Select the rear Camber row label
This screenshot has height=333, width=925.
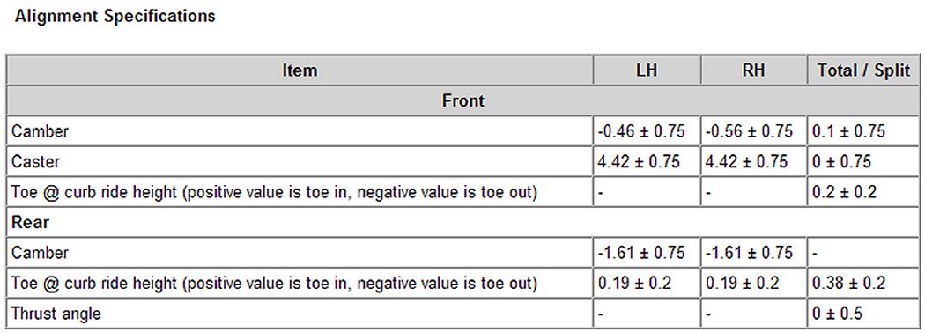pos(41,254)
